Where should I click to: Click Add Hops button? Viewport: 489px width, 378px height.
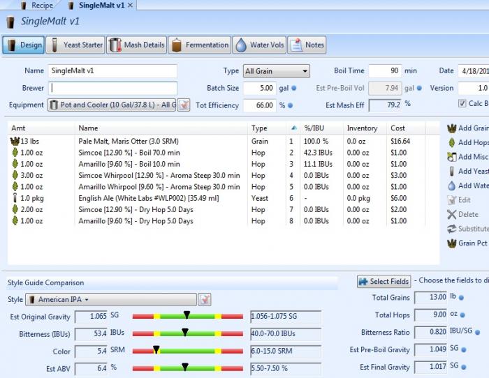[x=468, y=142]
